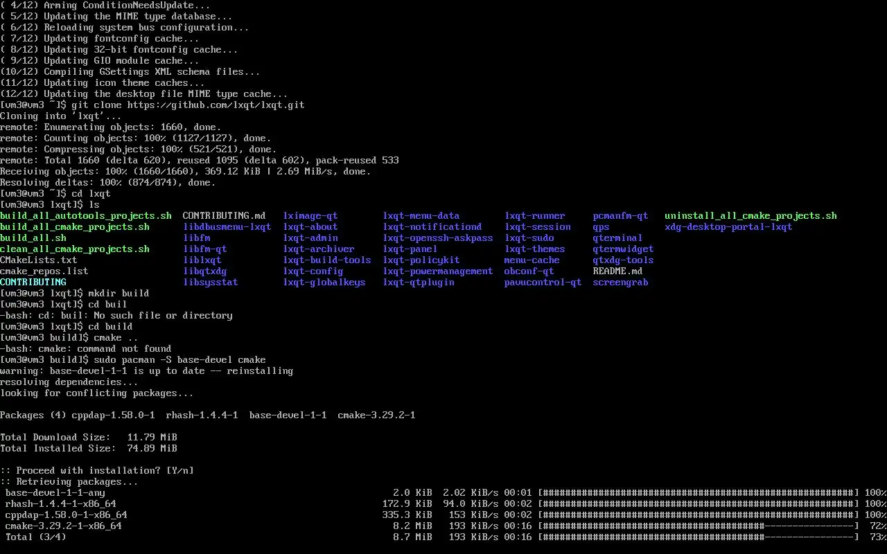Click the qterminal directory name
The height and width of the screenshot is (554, 887).
coord(618,238)
